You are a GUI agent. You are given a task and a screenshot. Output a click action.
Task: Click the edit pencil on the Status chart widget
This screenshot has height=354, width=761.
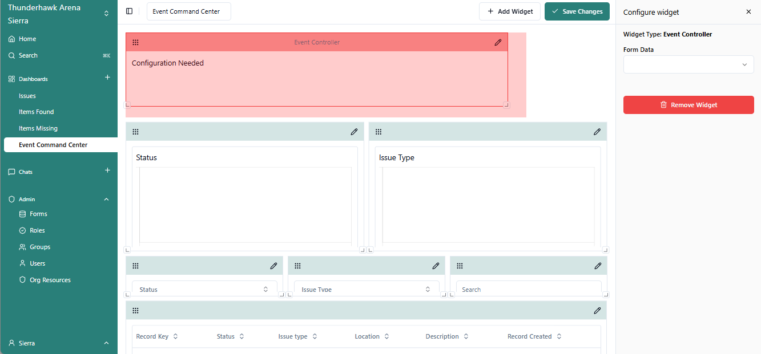click(354, 132)
